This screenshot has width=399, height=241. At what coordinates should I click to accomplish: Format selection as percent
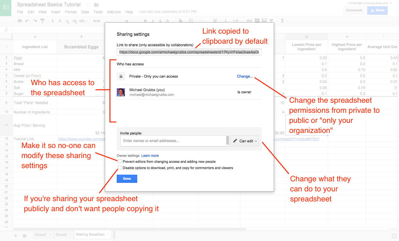pyautogui.click(x=60, y=21)
